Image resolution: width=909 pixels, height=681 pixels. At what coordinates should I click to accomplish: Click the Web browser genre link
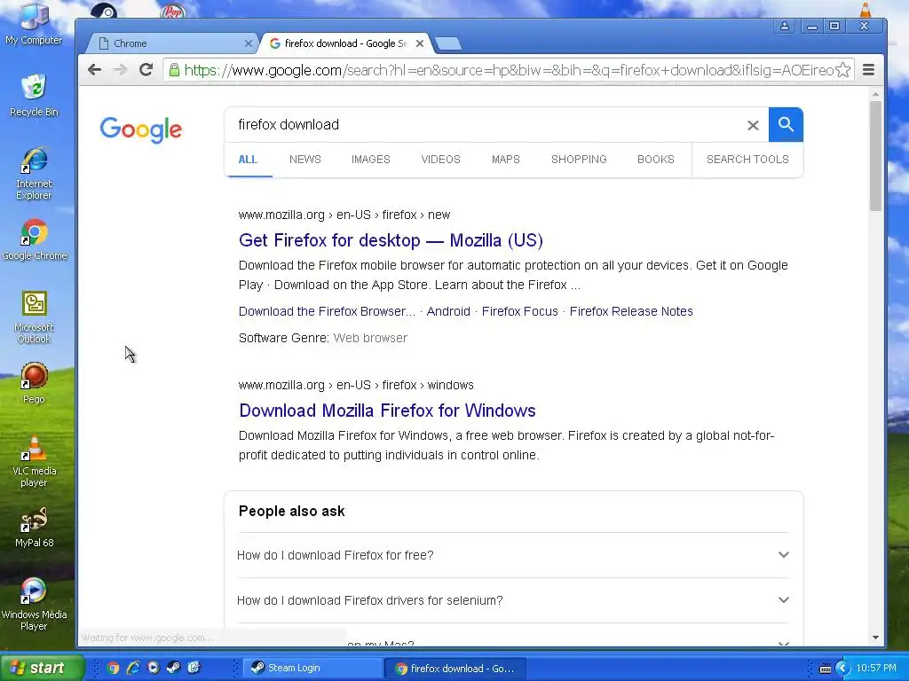pyautogui.click(x=370, y=338)
